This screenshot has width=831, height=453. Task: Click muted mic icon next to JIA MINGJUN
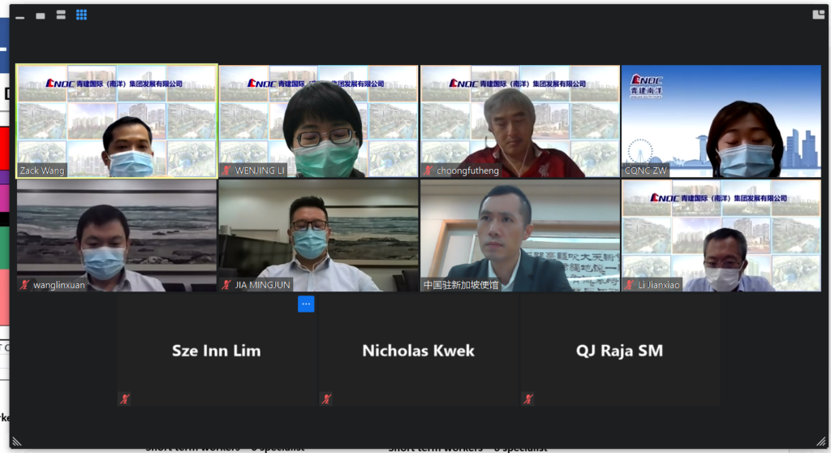pyautogui.click(x=227, y=285)
